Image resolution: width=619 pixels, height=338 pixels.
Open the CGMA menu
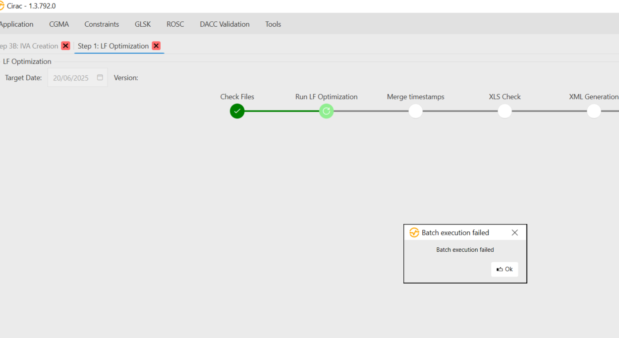pos(59,24)
